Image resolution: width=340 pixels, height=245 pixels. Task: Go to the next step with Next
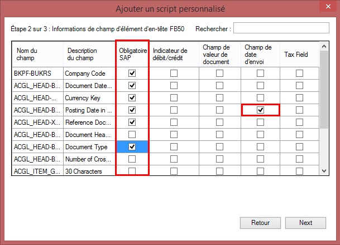[305, 223]
